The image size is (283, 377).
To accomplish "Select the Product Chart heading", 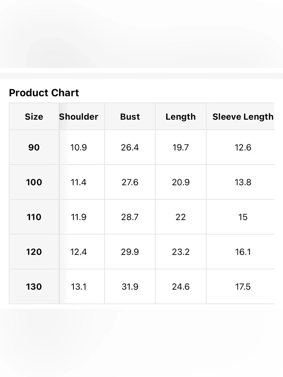I will (44, 93).
